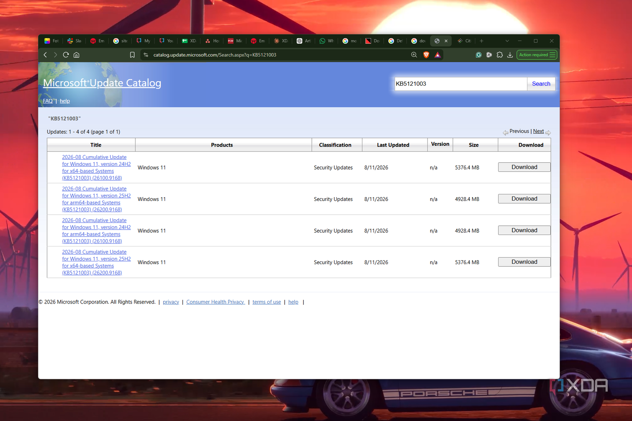Go back to the previous page
This screenshot has height=421, width=632.
(45, 55)
